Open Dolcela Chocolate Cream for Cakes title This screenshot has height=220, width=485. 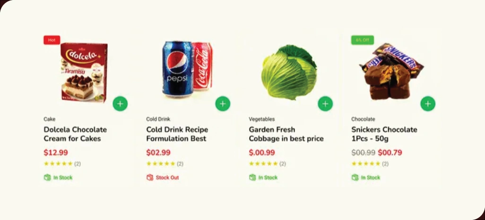pyautogui.click(x=75, y=134)
